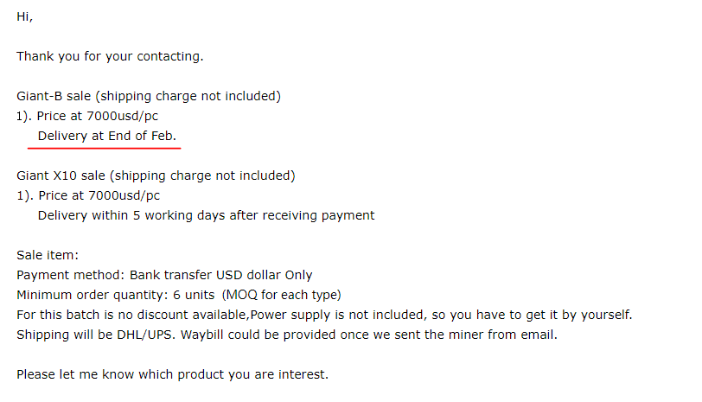Click the 'Sale item:' label
Screen dimensions: 702x402
click(x=48, y=255)
